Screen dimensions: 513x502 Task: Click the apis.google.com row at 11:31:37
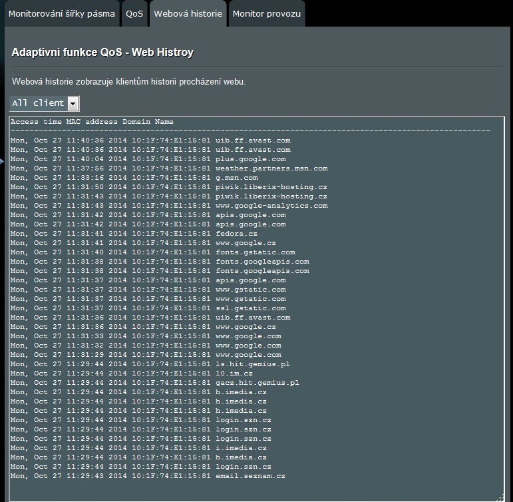[148, 280]
